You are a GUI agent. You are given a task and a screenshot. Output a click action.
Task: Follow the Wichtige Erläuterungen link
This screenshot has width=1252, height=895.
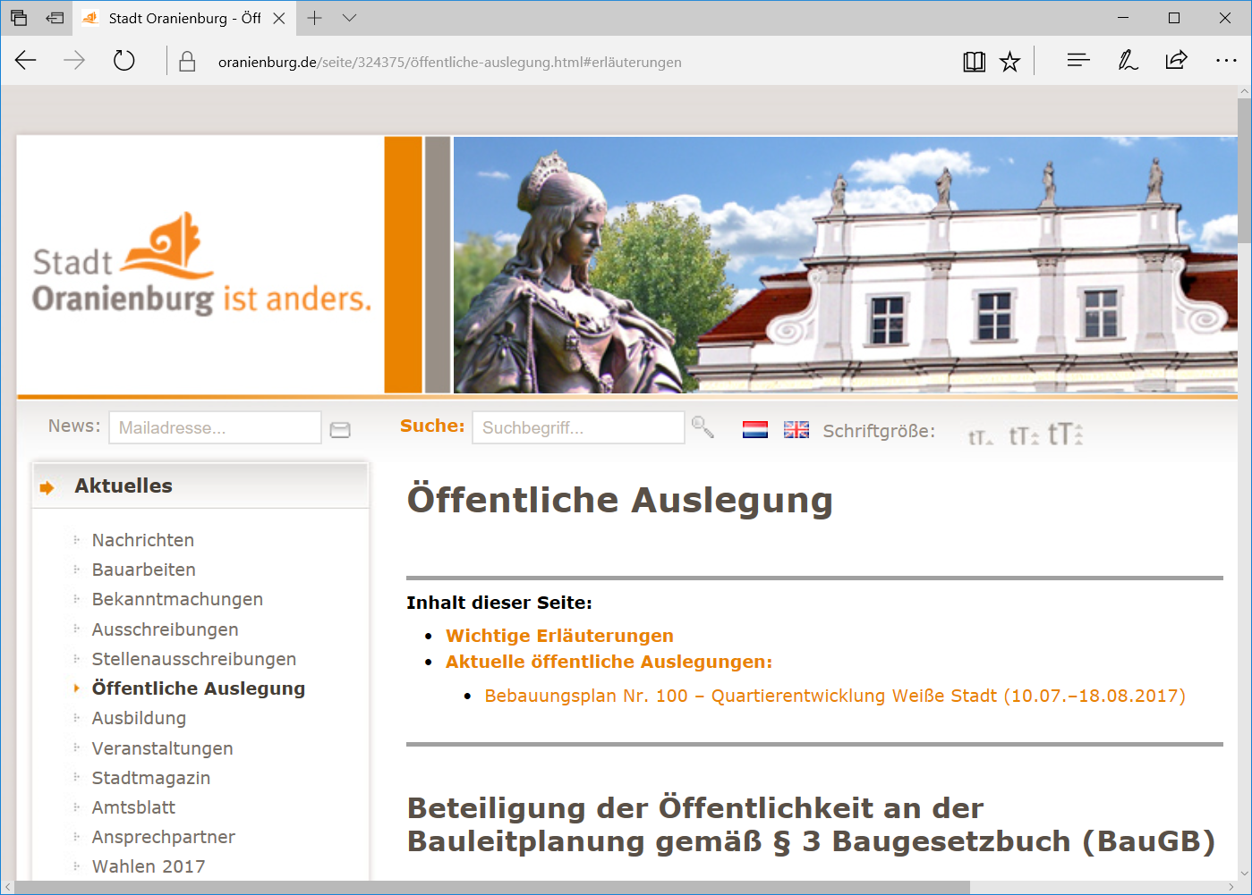[559, 636]
